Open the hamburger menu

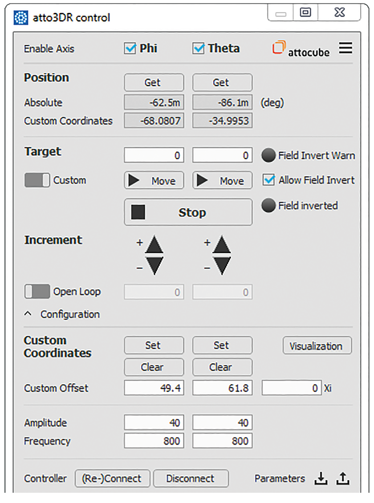[346, 48]
